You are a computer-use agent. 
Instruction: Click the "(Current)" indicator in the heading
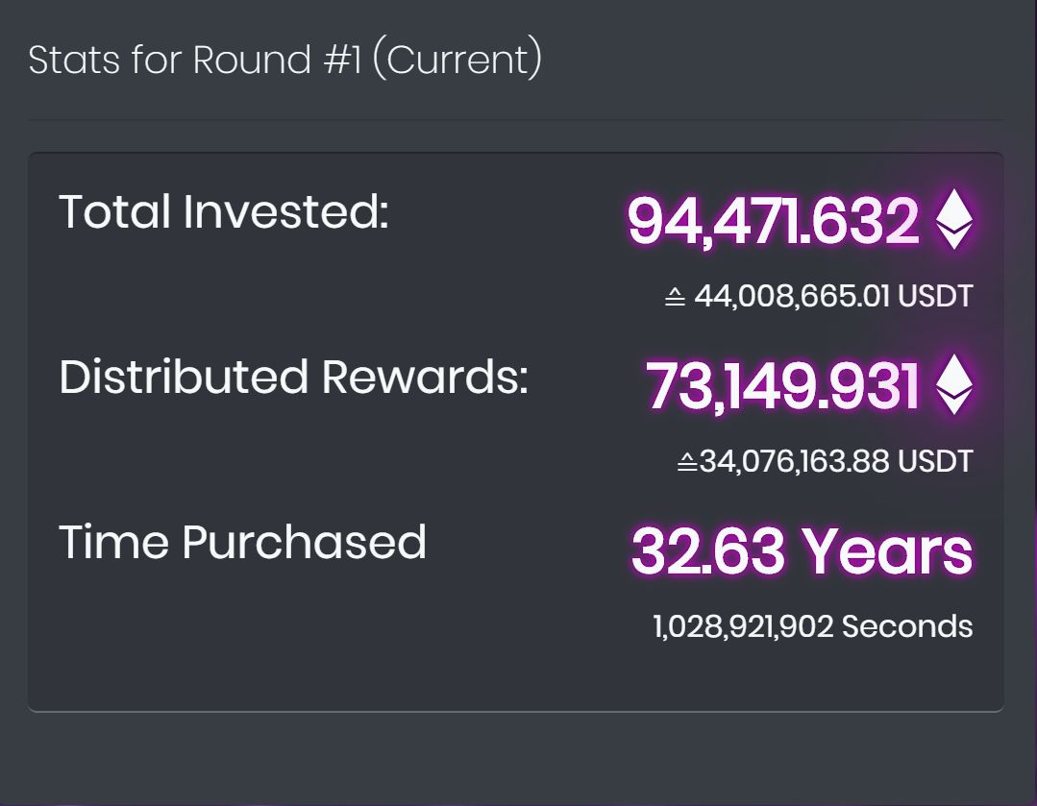457,60
